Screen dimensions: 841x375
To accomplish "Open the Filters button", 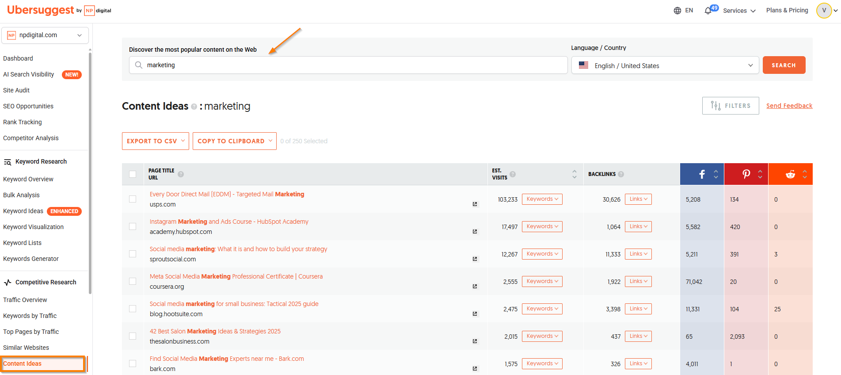I will pos(731,106).
